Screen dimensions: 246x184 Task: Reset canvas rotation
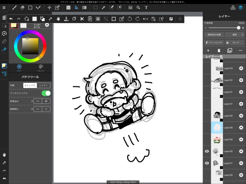point(153,19)
